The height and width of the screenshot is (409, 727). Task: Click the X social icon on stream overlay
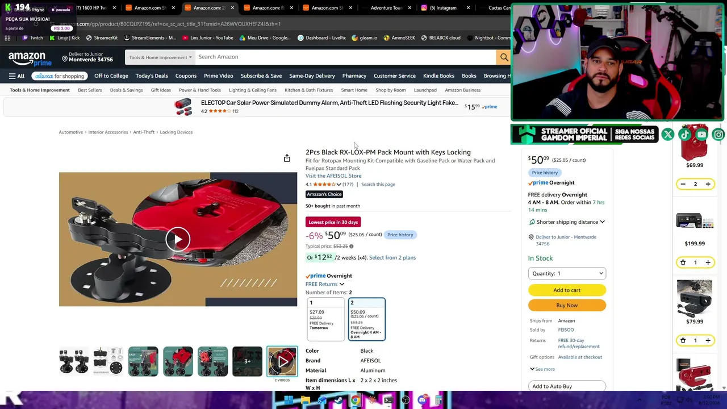tap(668, 135)
